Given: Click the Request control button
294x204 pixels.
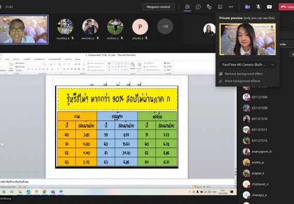Looking at the screenshot, I should tap(158, 7).
